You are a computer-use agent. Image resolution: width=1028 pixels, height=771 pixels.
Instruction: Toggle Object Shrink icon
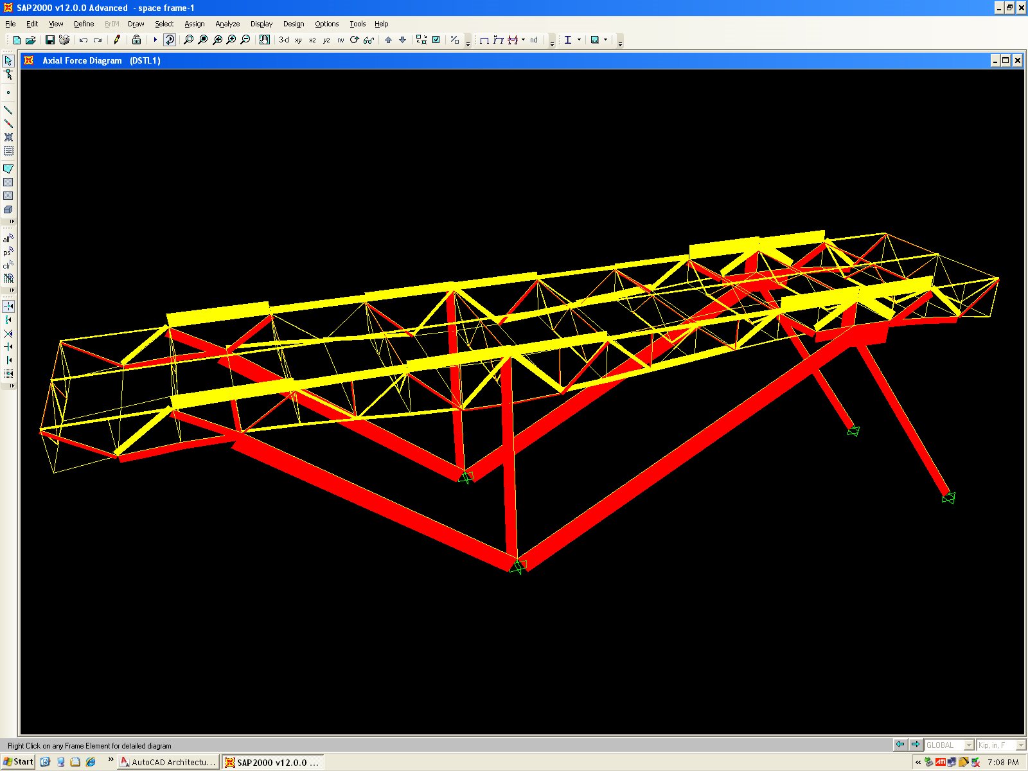tap(421, 40)
